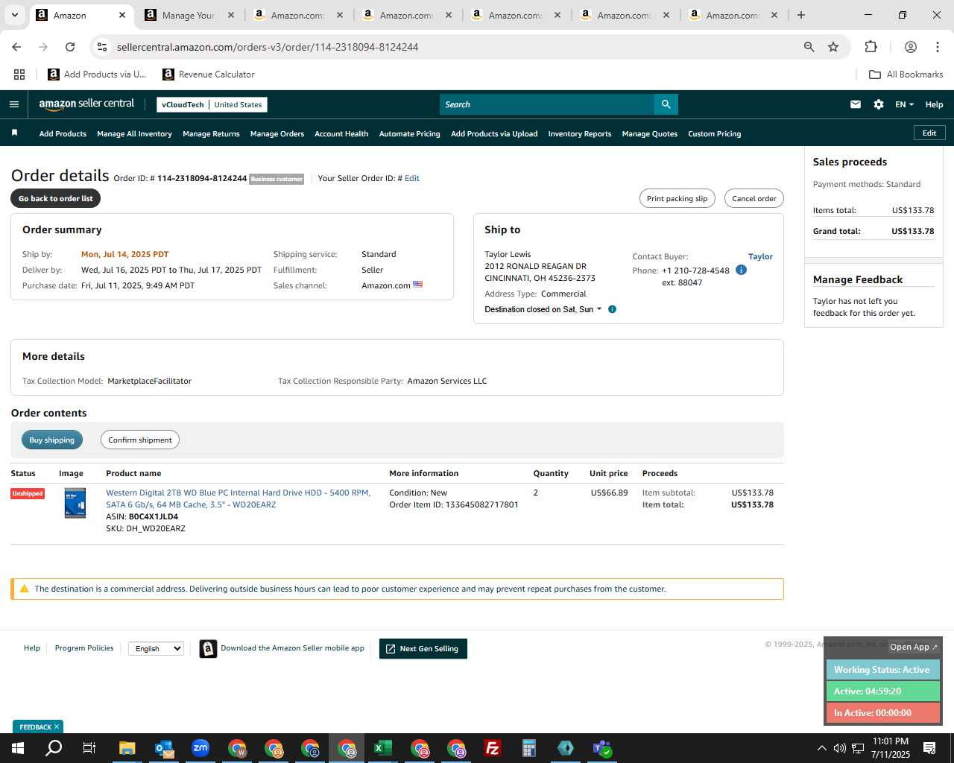This screenshot has width=954, height=763.
Task: Click Buy shipping button
Action: [52, 440]
